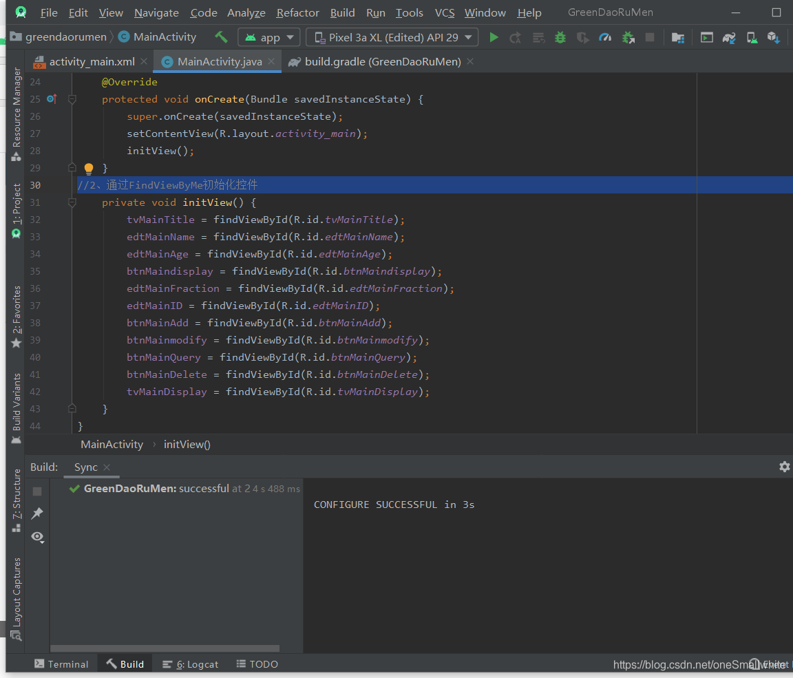Stop the sync in Build panel

pyautogui.click(x=37, y=491)
